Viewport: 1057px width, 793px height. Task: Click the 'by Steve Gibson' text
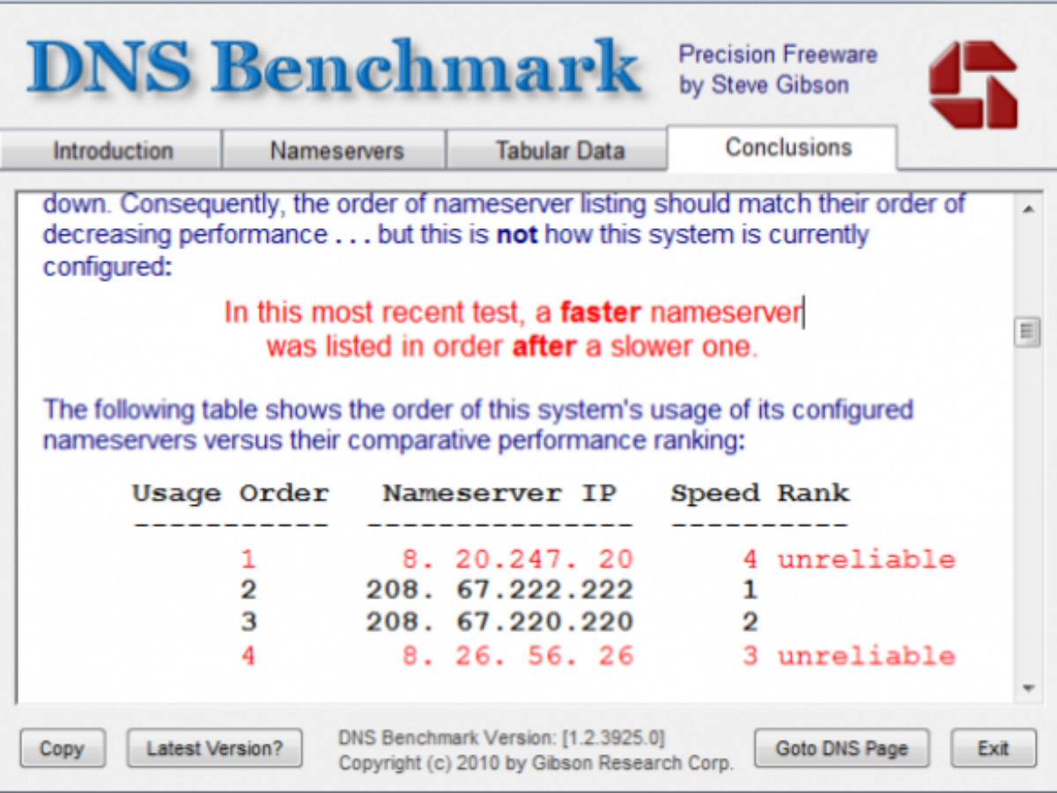point(763,85)
